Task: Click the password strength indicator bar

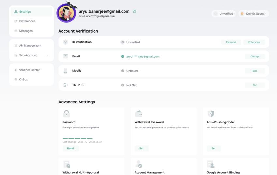Action: coord(77,138)
